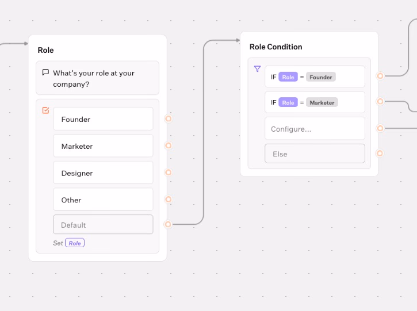Image resolution: width=417 pixels, height=311 pixels.
Task: Click the output dot beside Else row
Action: (x=380, y=153)
